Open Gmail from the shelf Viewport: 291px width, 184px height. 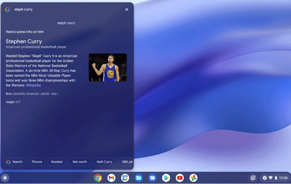111,178
